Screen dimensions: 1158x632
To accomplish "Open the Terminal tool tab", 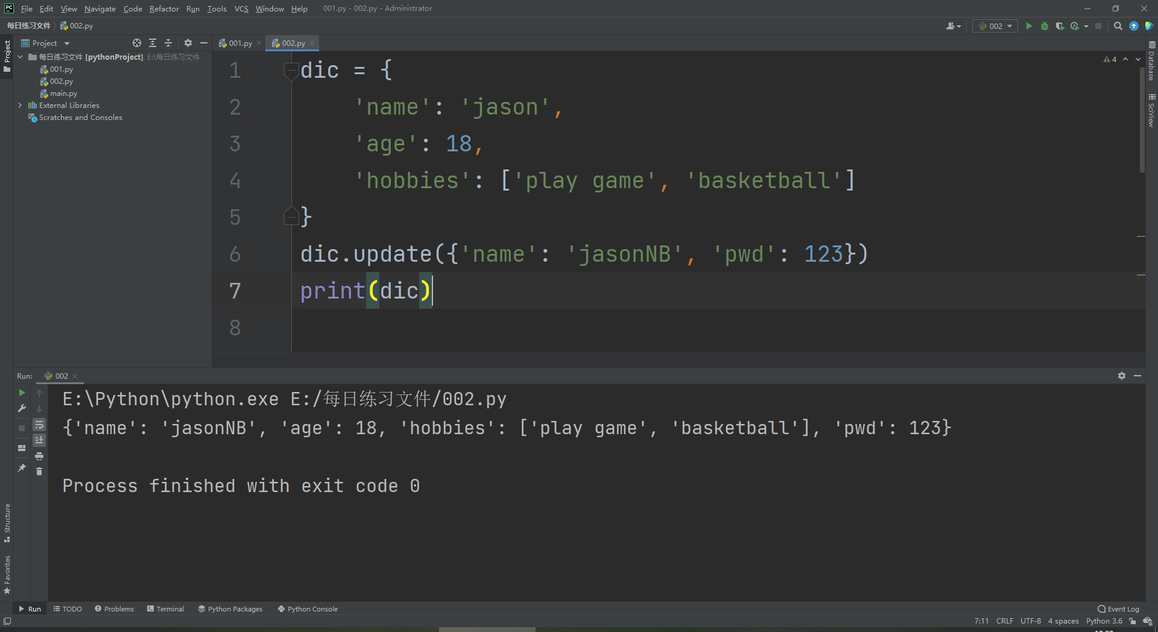I will (165, 609).
